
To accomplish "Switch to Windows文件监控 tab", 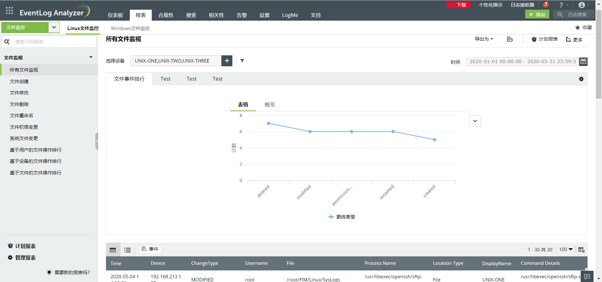I will (130, 28).
